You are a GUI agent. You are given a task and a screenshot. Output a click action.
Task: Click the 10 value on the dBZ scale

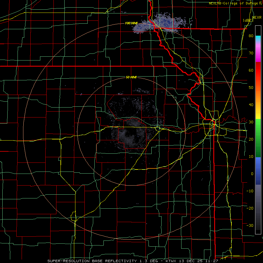click(251, 157)
